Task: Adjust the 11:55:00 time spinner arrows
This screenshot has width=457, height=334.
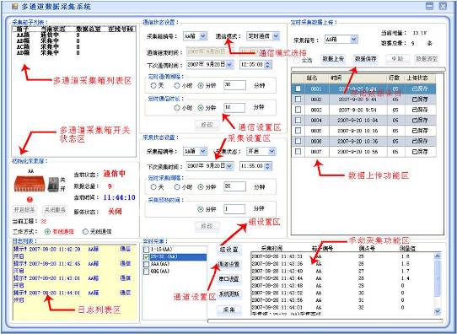Action: click(268, 166)
